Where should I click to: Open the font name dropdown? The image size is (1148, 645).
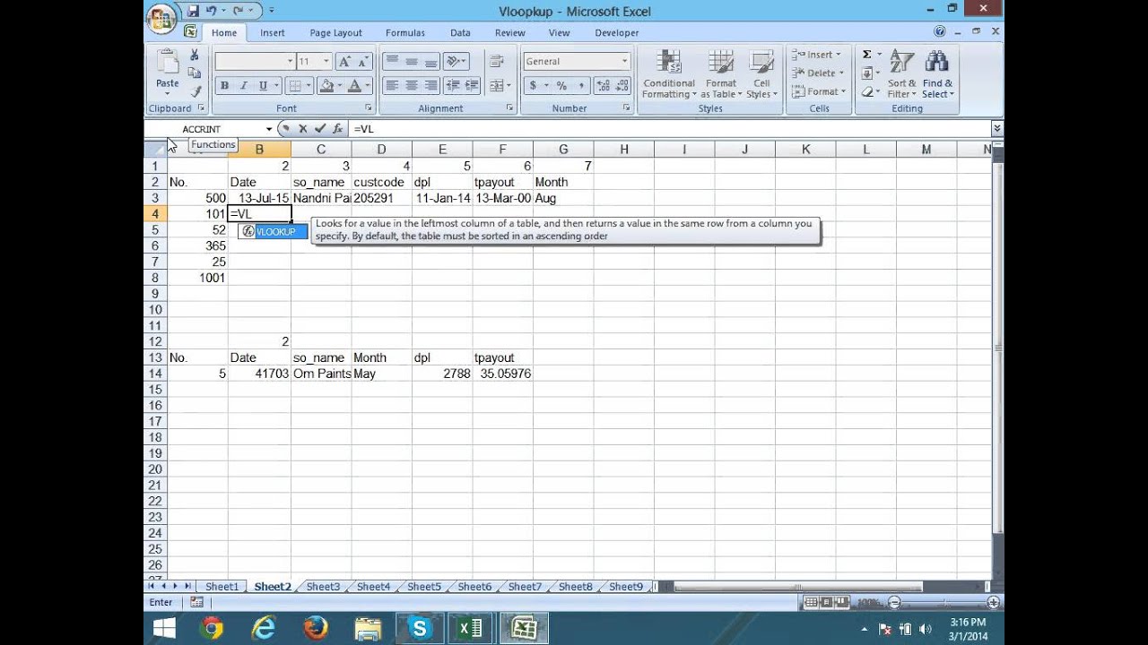click(x=290, y=62)
